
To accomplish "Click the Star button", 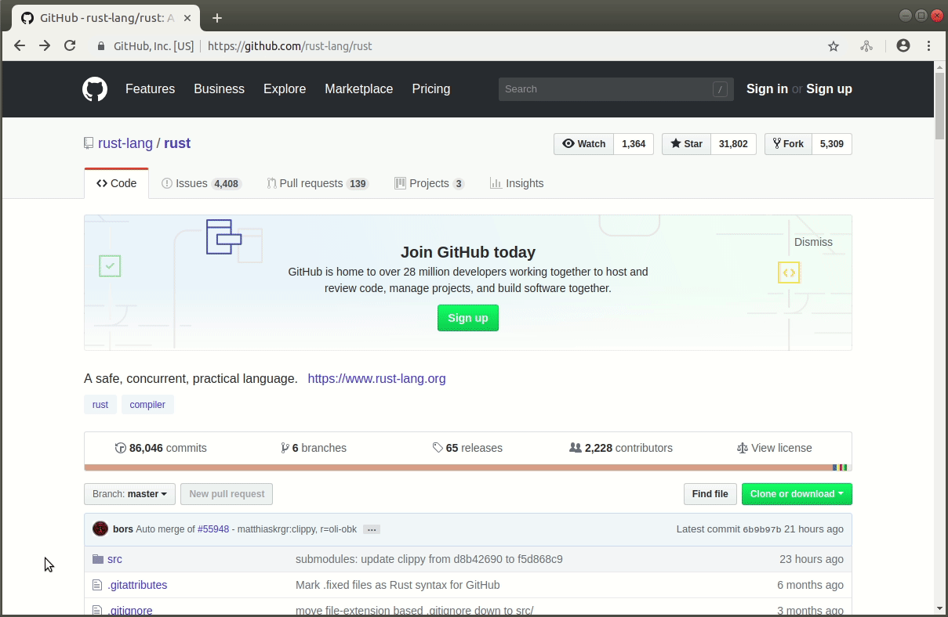I will [687, 144].
